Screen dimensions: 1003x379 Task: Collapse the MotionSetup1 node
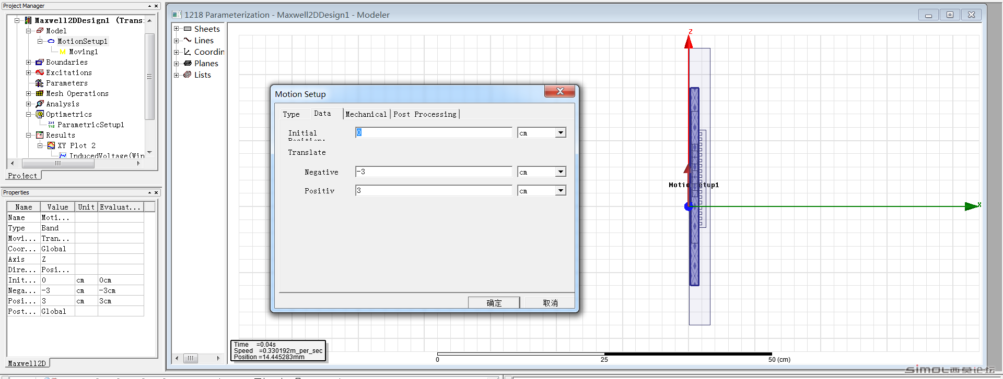(x=40, y=41)
